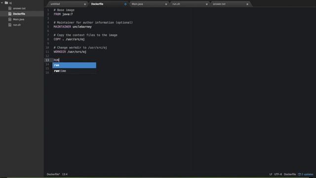Click Dockerfile* path in status bar

pyautogui.click(x=53, y=175)
